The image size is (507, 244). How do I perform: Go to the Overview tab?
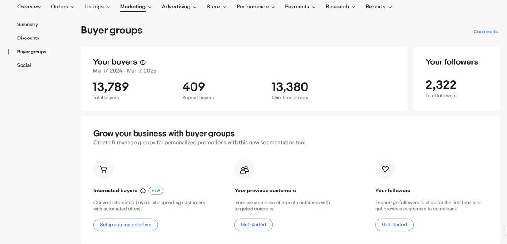(x=29, y=7)
